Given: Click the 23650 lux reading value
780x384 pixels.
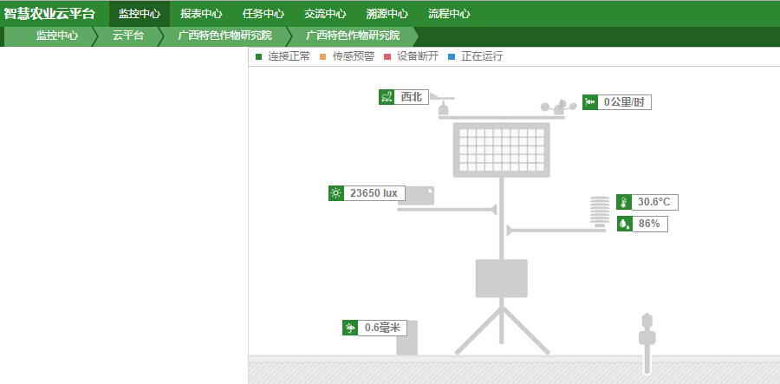Looking at the screenshot, I should tap(373, 193).
